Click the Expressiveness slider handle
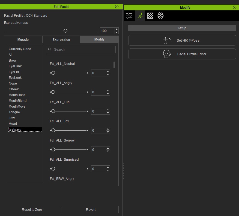Image resolution: width=239 pixels, height=216 pixels. click(x=65, y=31)
